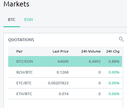127x108 pixels.
Task: Select the BCH/BTC pair row
Action: tap(65, 72)
